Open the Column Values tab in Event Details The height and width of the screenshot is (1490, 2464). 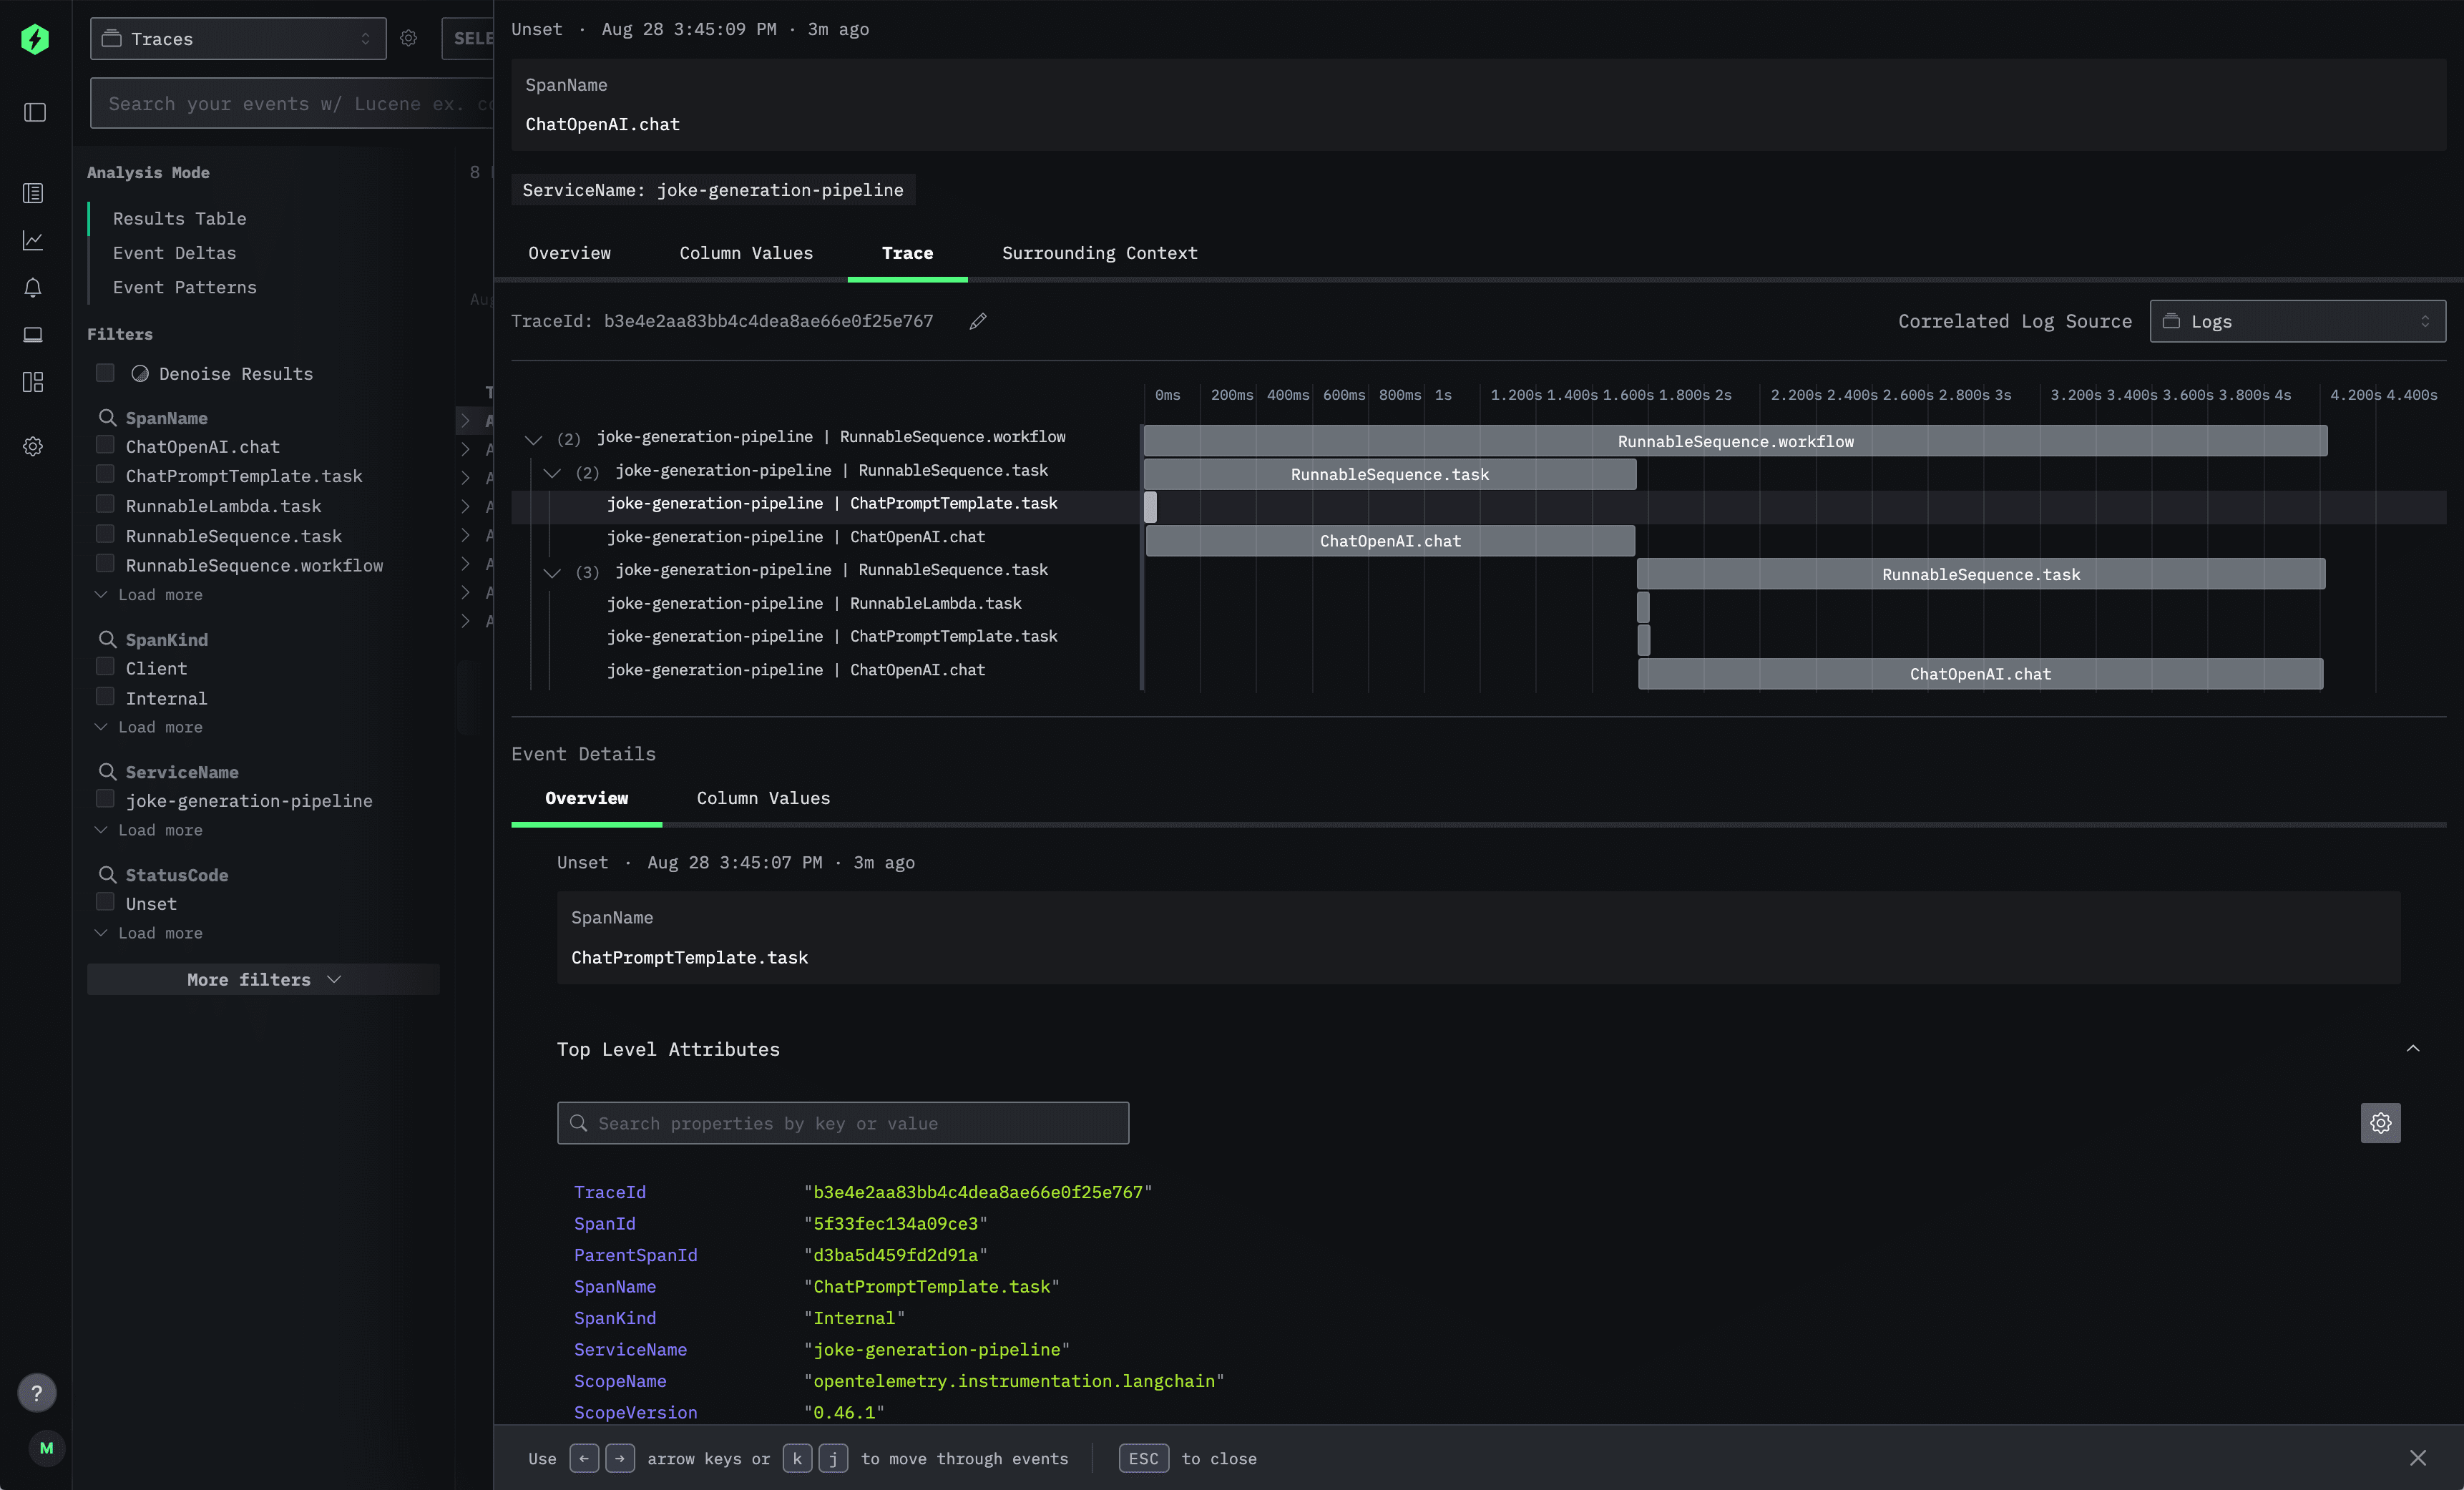763,798
